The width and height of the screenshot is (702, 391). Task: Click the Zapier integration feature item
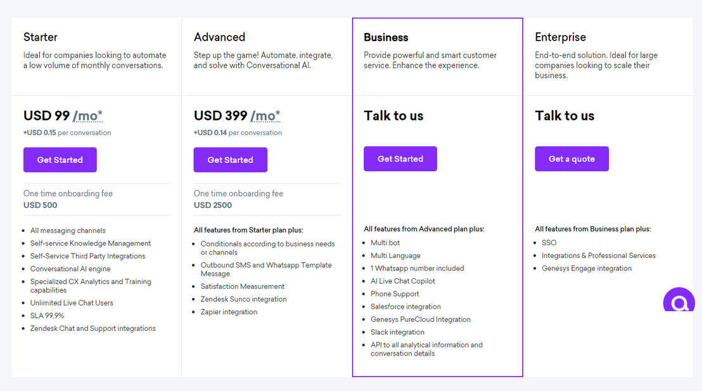228,312
